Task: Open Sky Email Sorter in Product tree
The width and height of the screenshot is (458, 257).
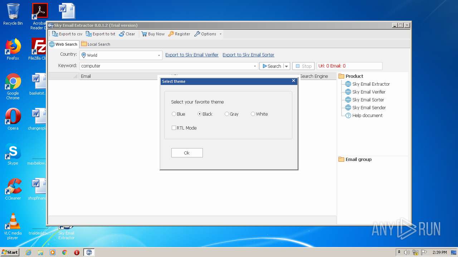Action: pos(364,100)
